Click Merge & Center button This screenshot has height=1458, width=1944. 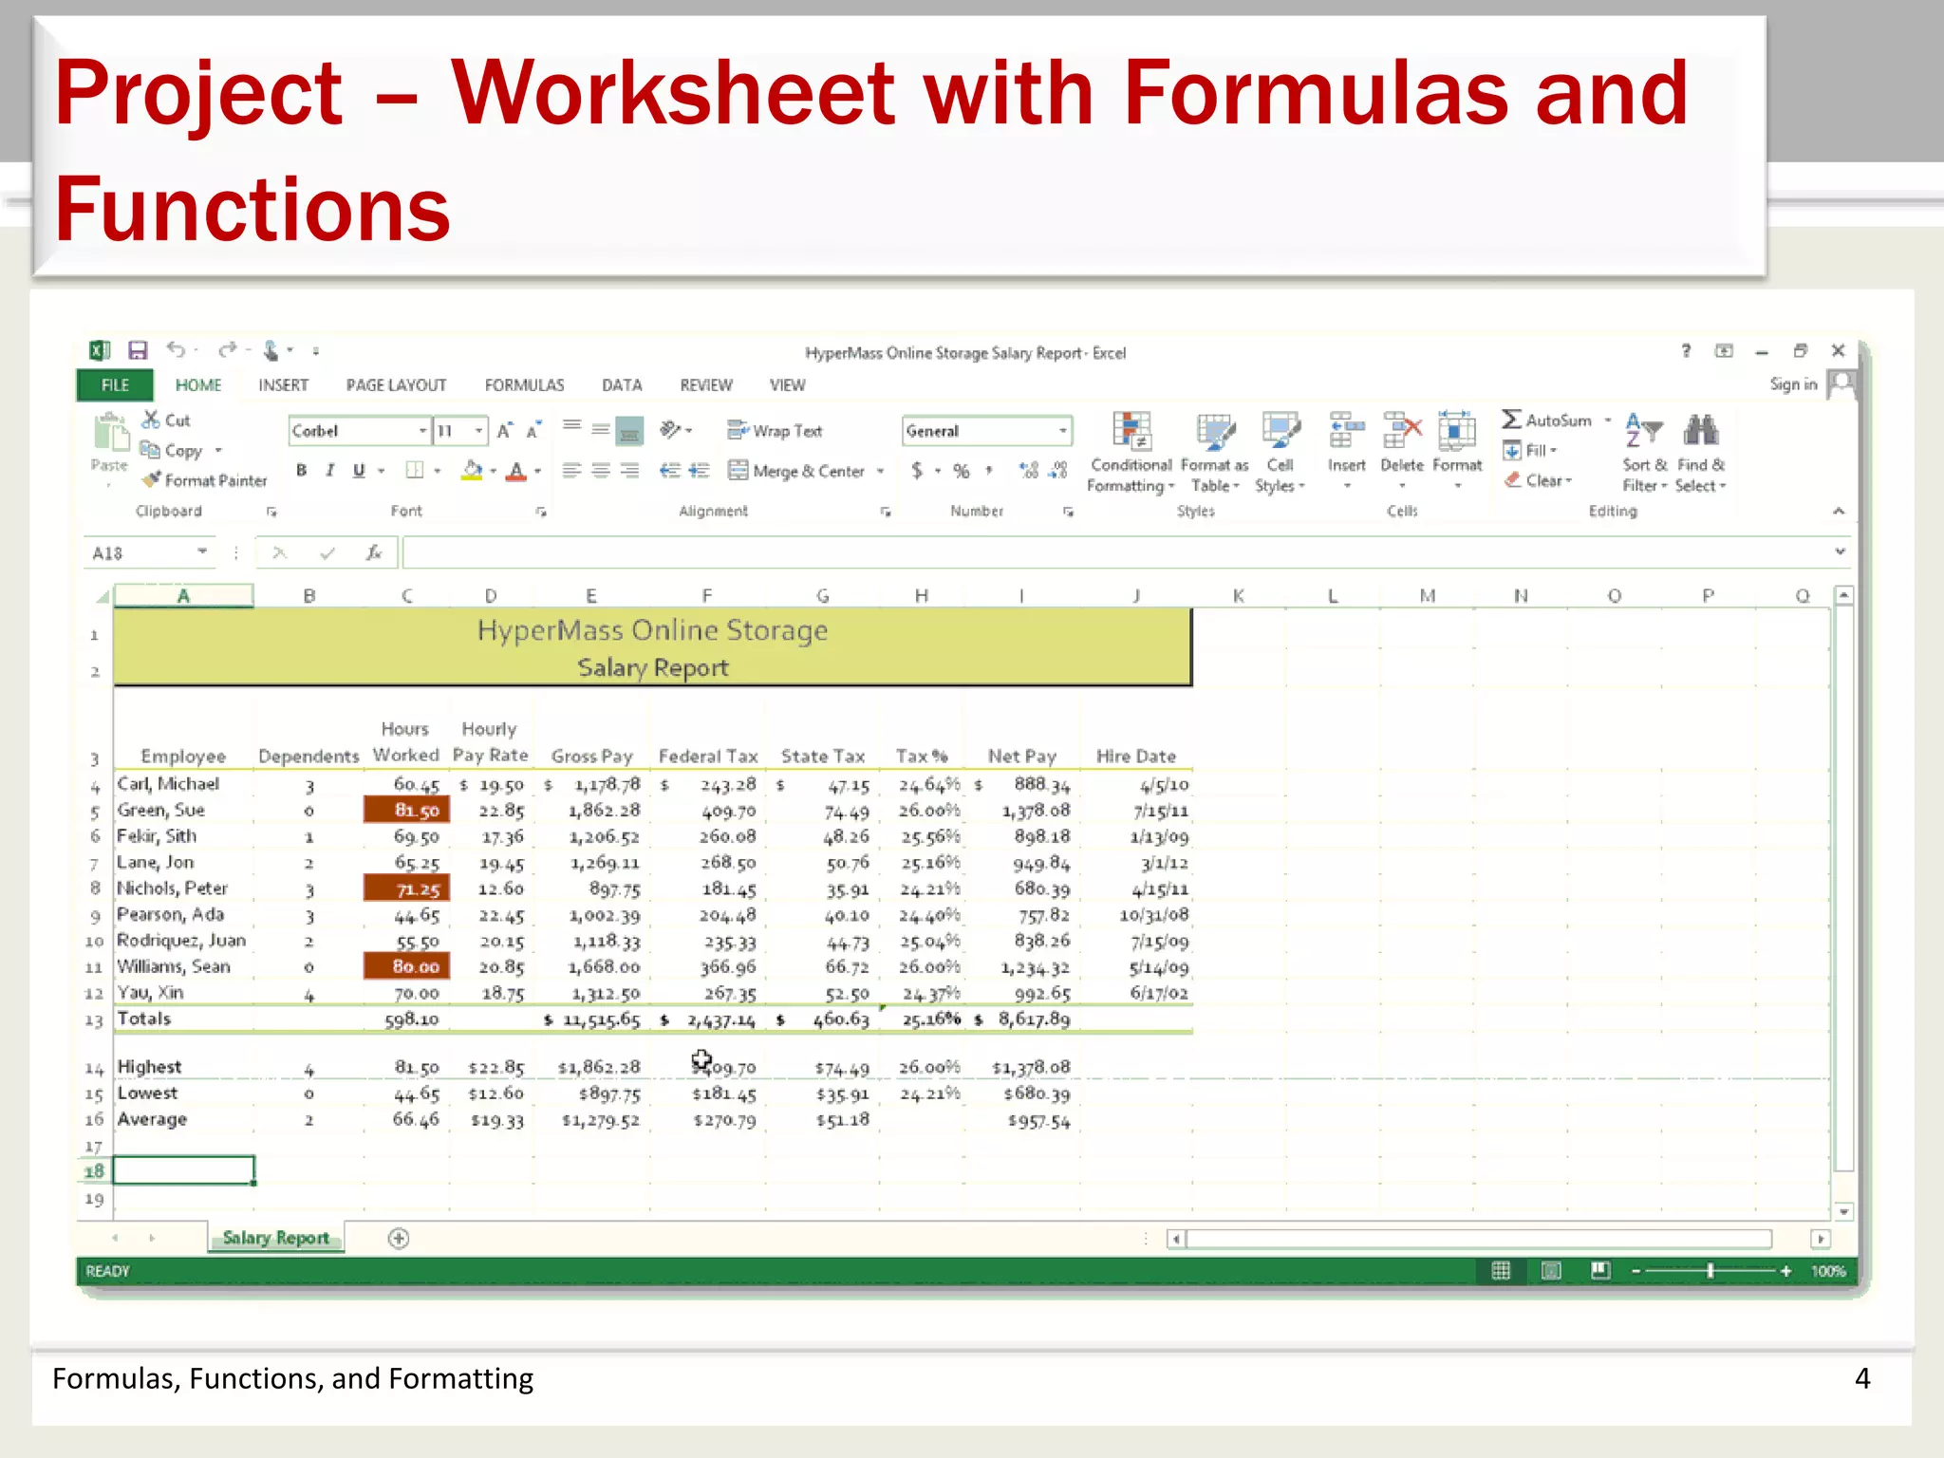pos(796,471)
